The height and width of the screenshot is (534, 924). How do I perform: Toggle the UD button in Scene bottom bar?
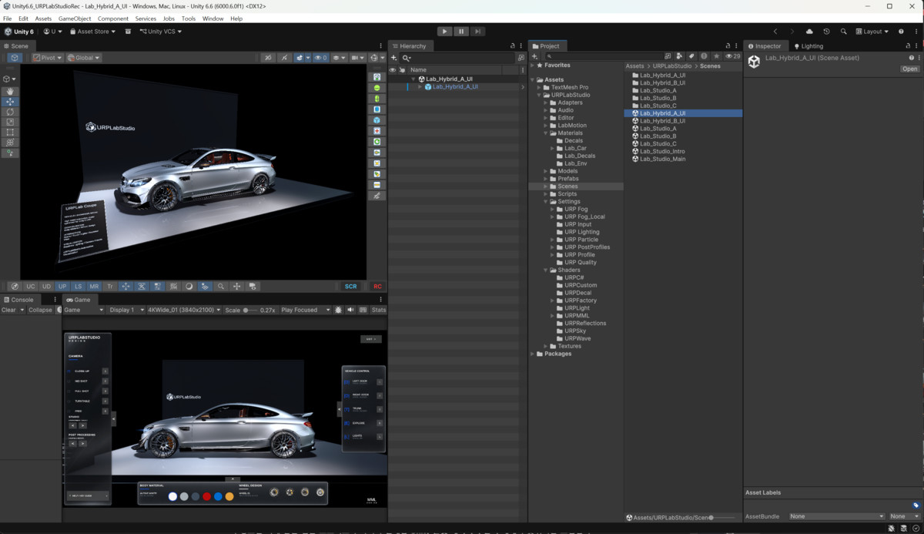tap(47, 287)
